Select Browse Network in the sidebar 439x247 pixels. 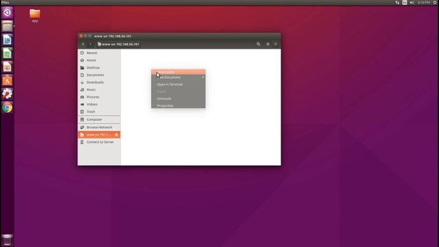point(99,127)
